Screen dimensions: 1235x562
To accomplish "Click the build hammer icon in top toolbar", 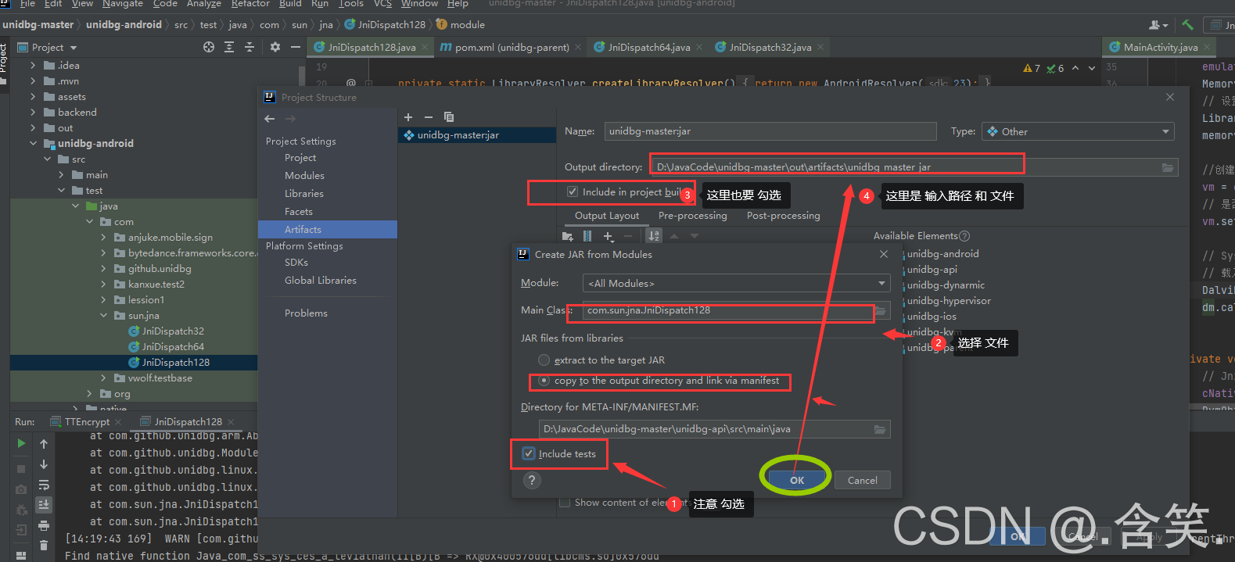I will coord(1187,25).
